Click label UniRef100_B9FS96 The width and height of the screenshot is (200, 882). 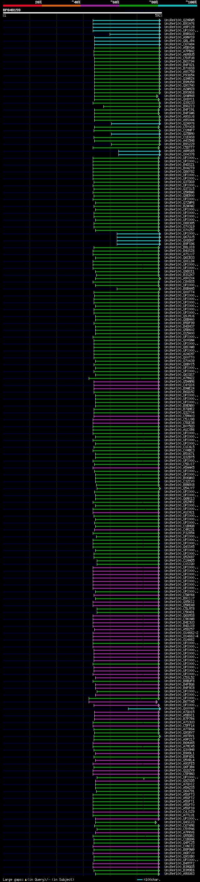[x=179, y=244]
